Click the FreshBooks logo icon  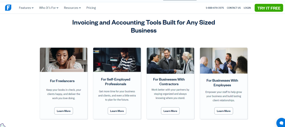pos(8,8)
